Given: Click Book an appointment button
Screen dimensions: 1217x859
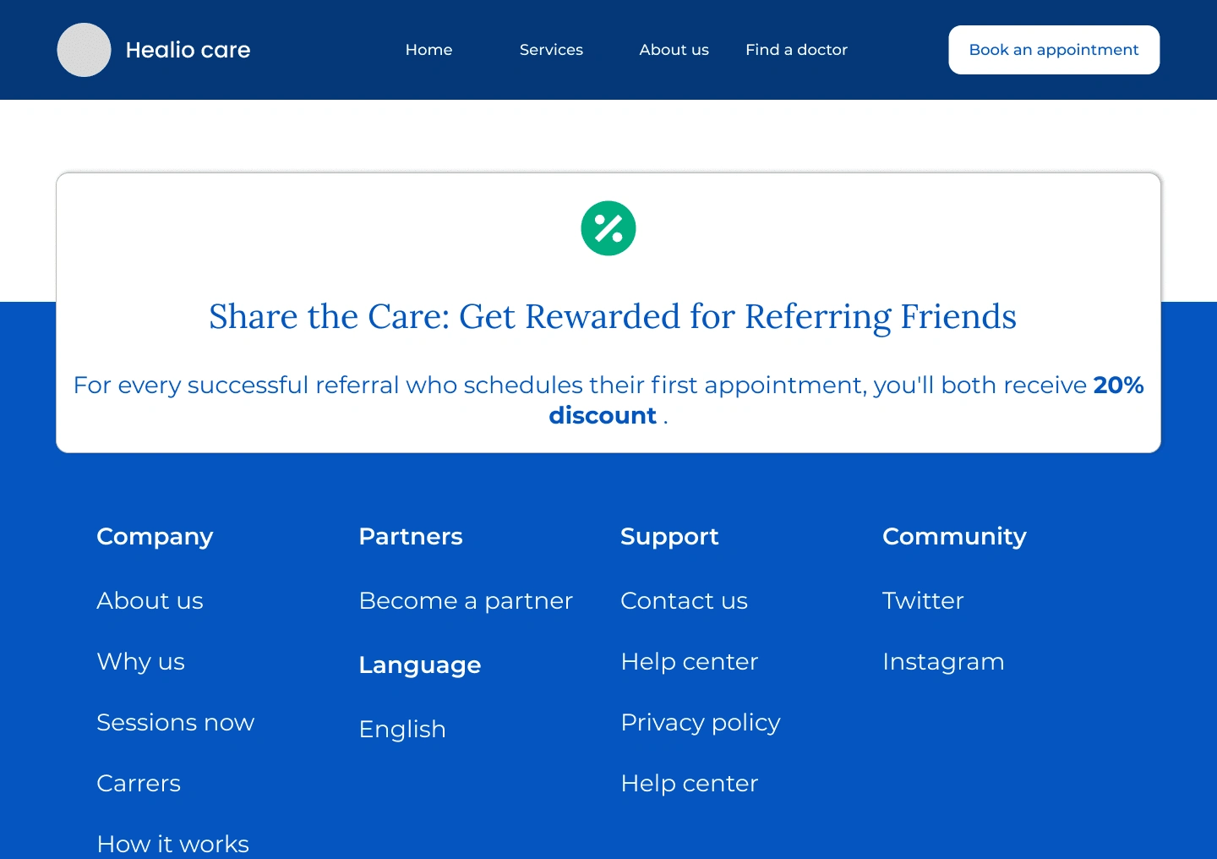Looking at the screenshot, I should coord(1054,50).
